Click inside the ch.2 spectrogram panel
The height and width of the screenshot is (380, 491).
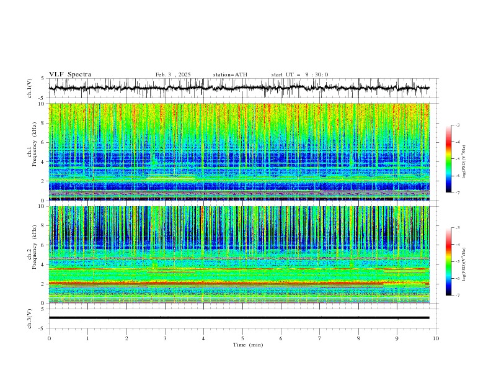[x=239, y=255]
